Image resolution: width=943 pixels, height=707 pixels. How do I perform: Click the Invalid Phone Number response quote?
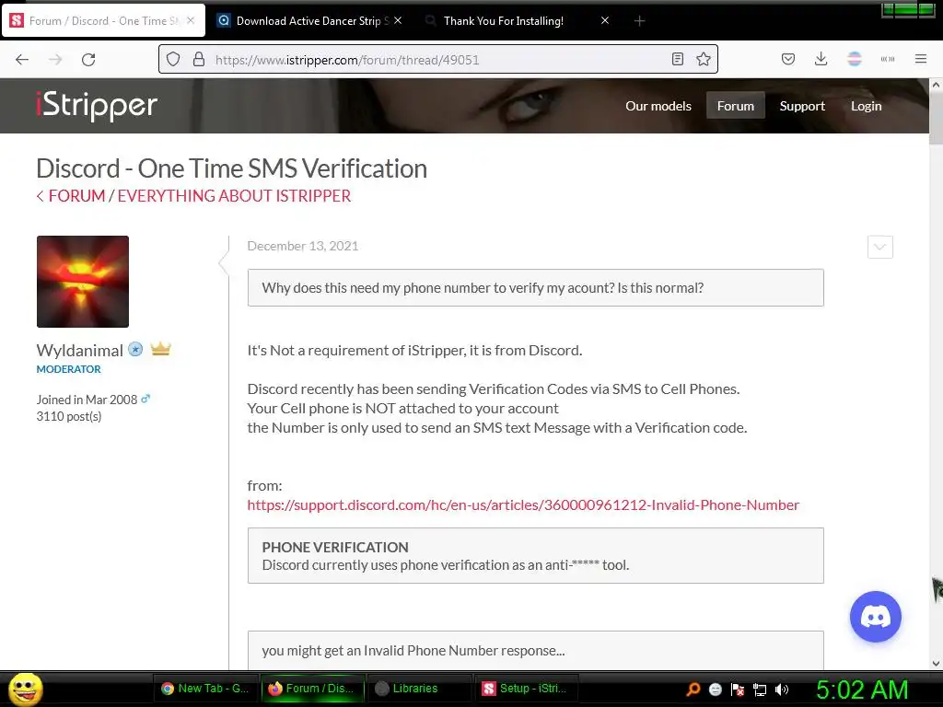(535, 650)
